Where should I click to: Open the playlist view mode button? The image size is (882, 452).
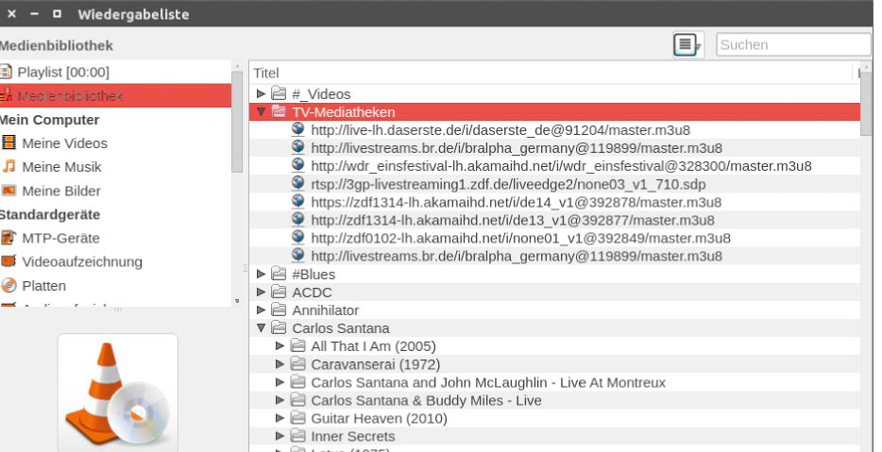pyautogui.click(x=687, y=44)
